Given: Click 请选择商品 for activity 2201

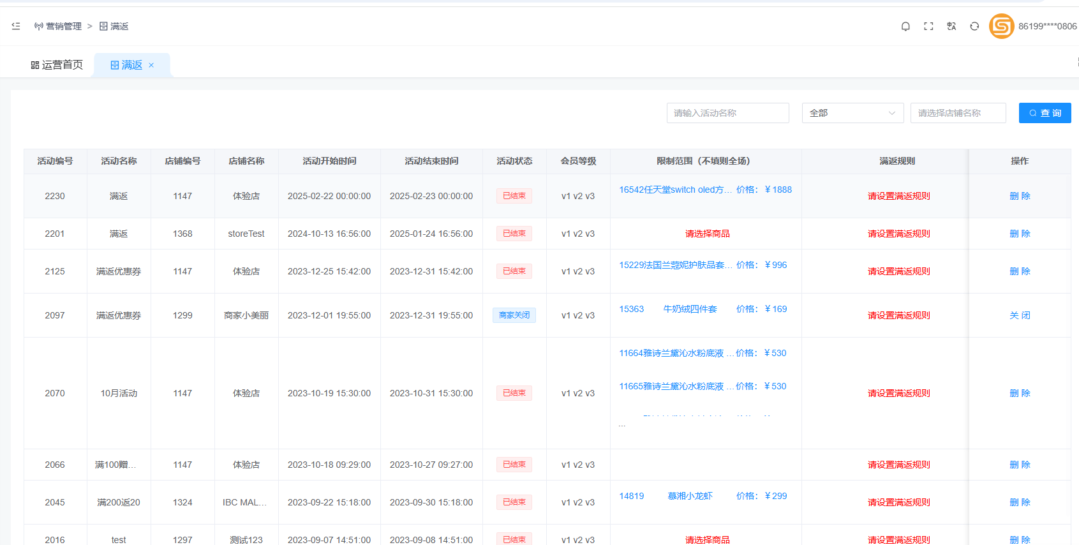Looking at the screenshot, I should (x=707, y=234).
